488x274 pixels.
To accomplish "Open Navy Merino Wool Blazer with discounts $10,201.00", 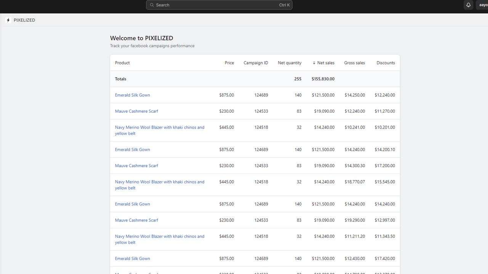I will coord(160,130).
